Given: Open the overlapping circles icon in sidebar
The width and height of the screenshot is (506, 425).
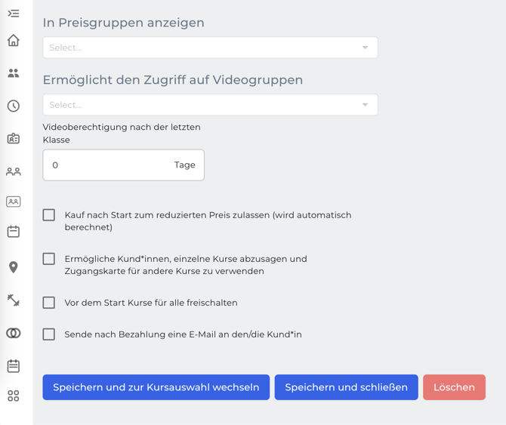Looking at the screenshot, I should pos(14,333).
